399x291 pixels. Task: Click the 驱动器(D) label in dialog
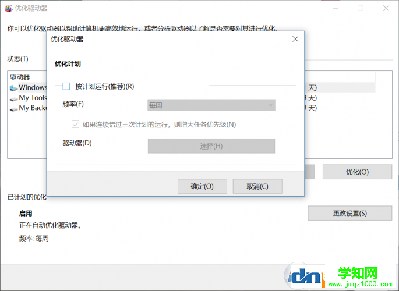point(77,143)
